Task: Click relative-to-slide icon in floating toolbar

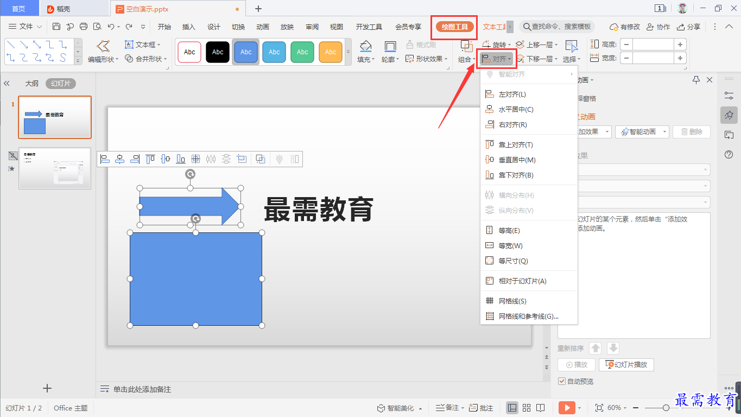Action: click(242, 159)
